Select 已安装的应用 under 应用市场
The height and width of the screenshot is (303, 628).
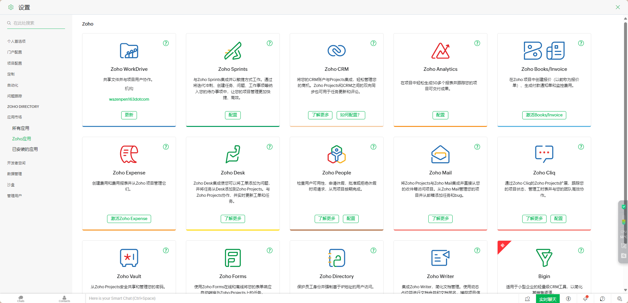pos(25,149)
